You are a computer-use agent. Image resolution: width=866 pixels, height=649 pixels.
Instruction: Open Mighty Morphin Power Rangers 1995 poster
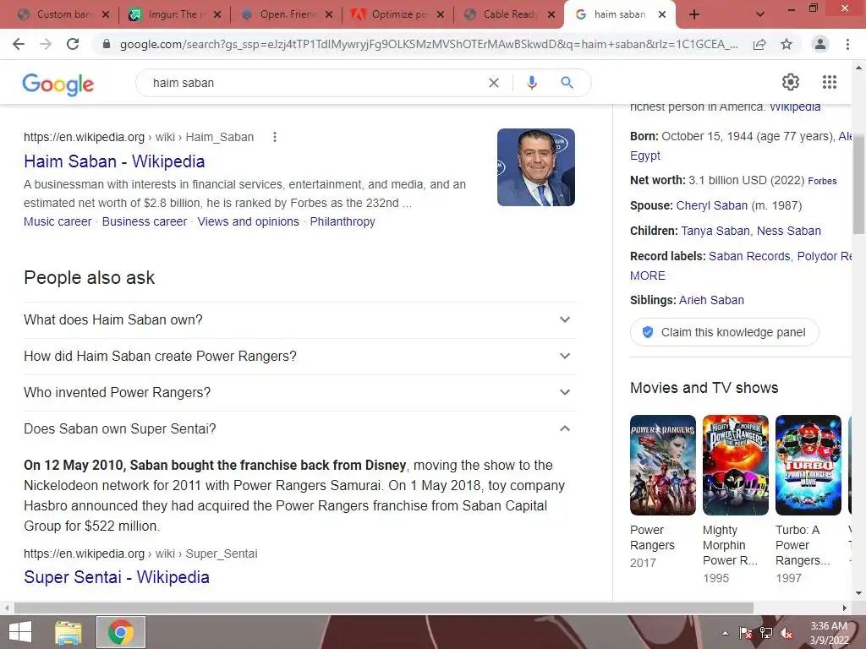[x=735, y=466]
